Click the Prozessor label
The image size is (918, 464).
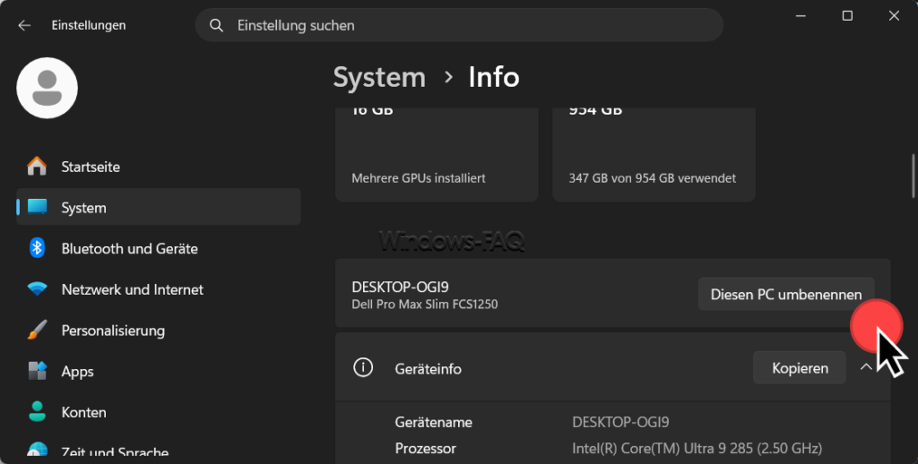pyautogui.click(x=426, y=448)
